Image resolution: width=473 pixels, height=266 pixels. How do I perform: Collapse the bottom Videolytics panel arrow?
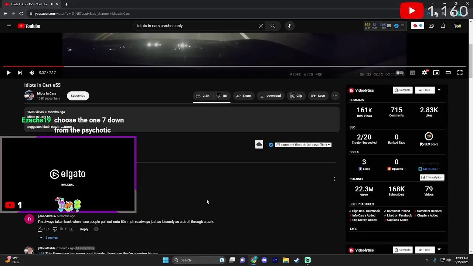click(x=439, y=250)
